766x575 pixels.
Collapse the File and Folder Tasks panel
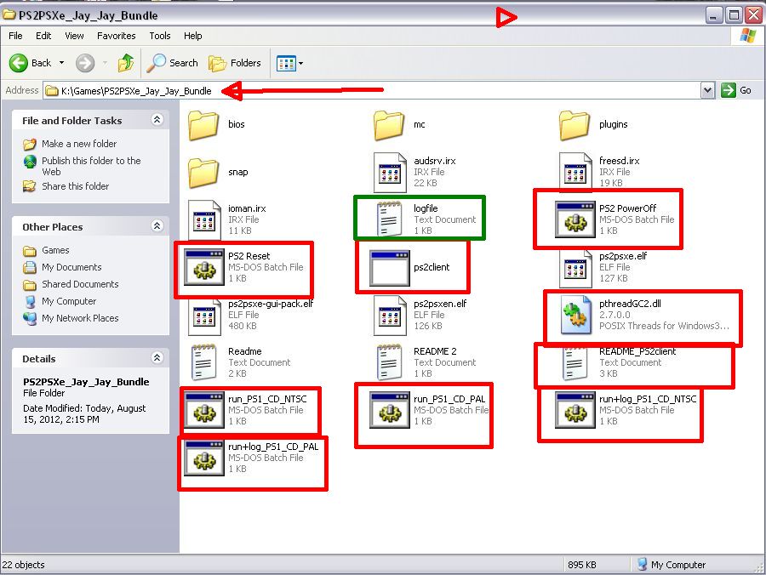tap(157, 120)
